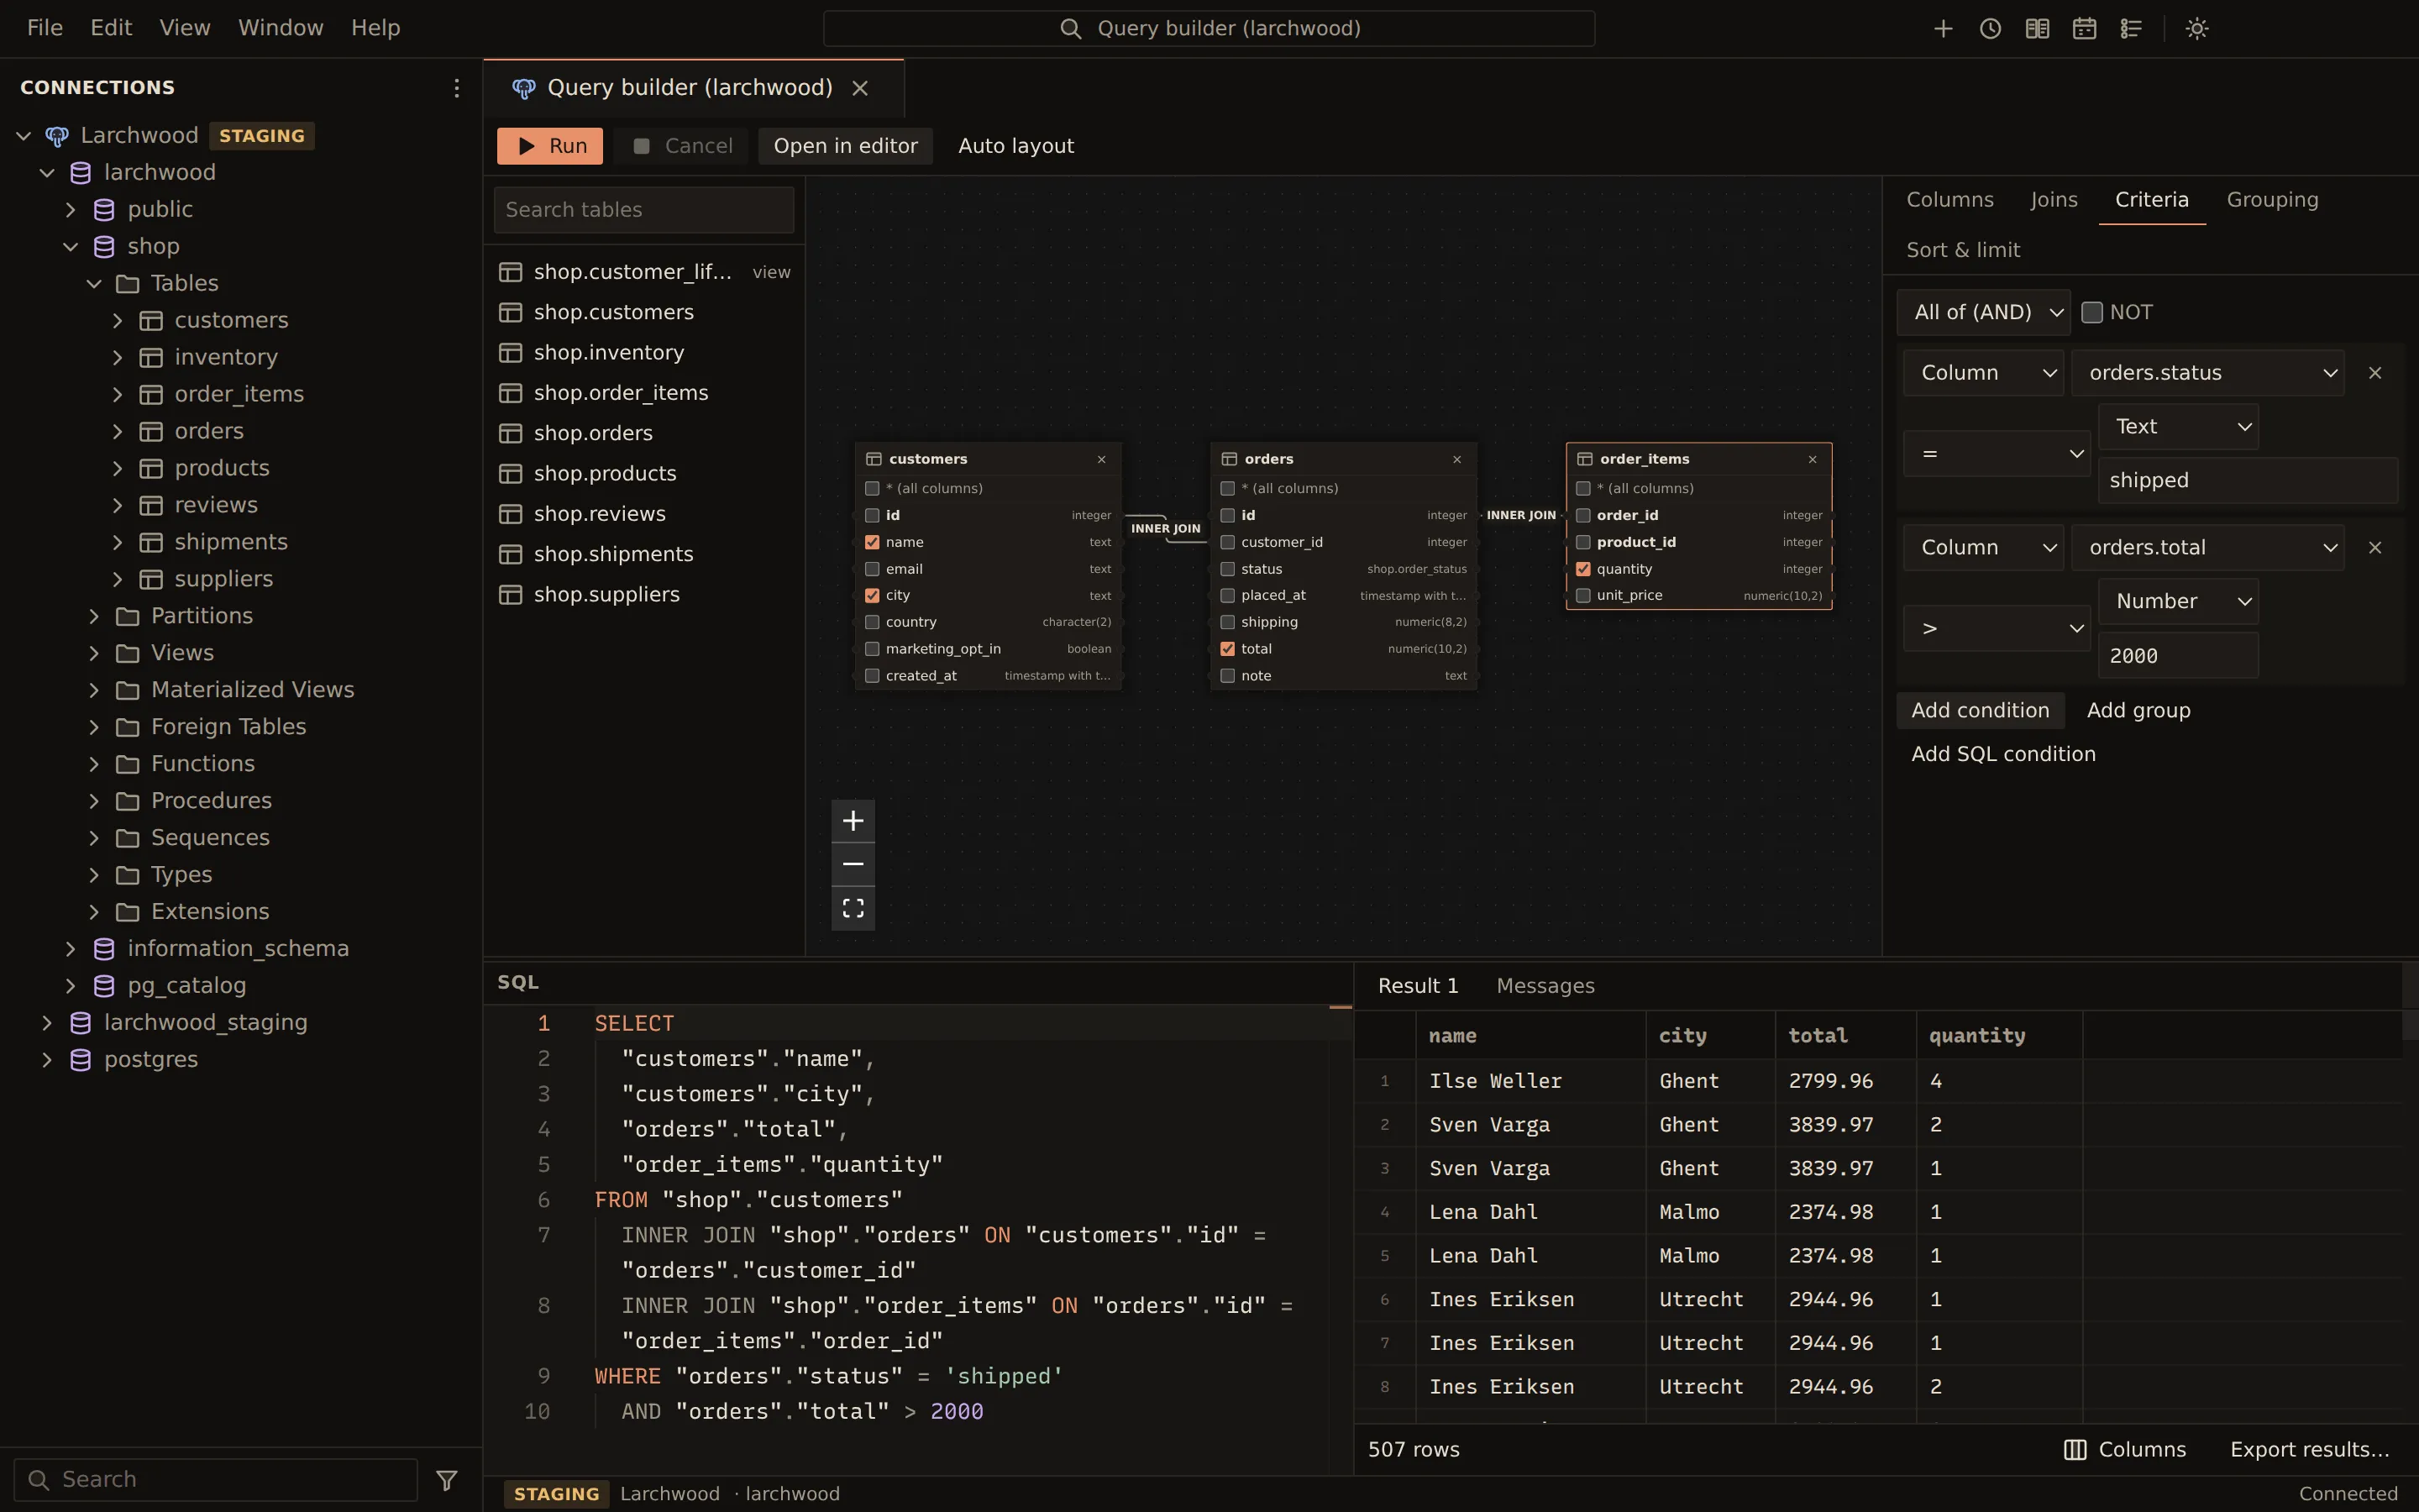The height and width of the screenshot is (1512, 2419).
Task: Open the Messages tab
Action: coord(1545,986)
